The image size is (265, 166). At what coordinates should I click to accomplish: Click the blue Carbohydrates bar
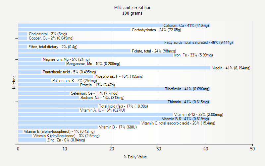tap(74, 30)
